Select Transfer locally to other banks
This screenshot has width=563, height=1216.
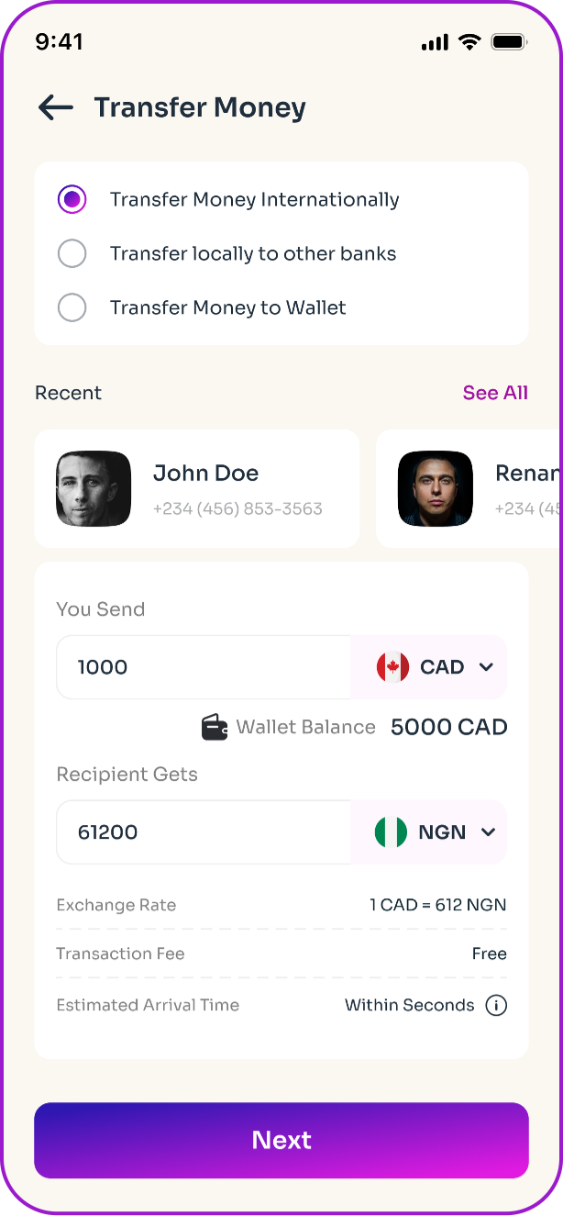pos(72,254)
